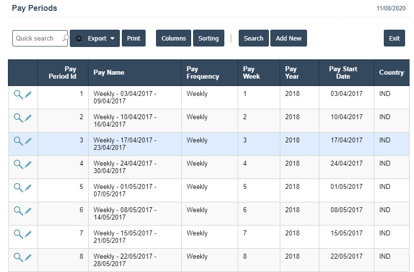Open details via magnifier icon for pay period 3
414x272 pixels.
pos(18,141)
